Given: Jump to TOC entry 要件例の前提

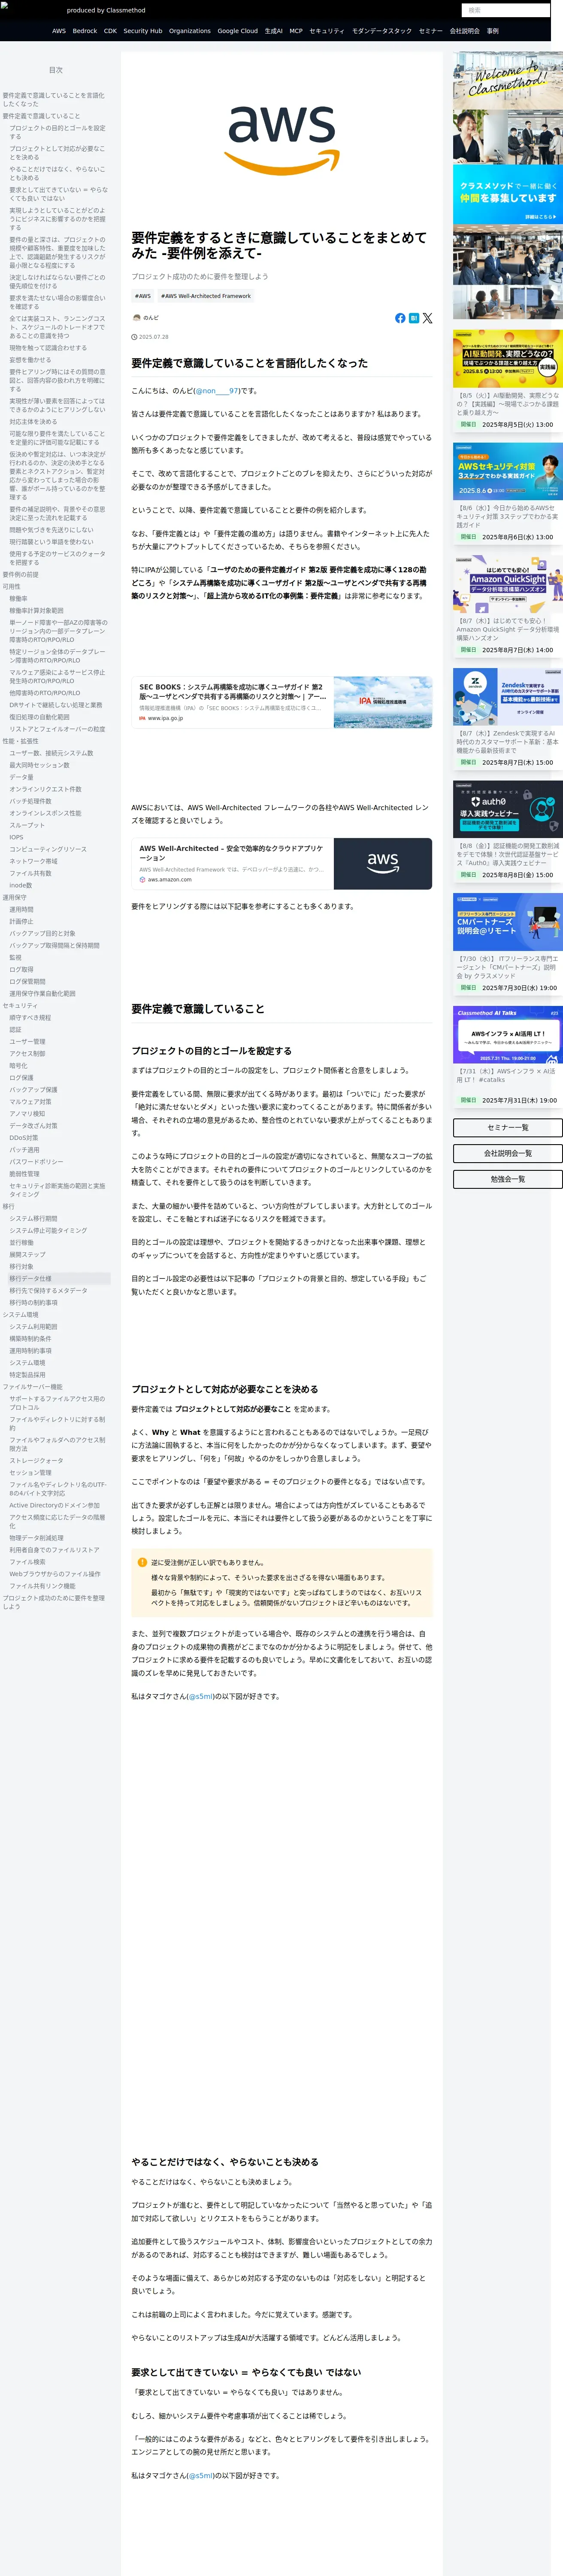Looking at the screenshot, I should pos(20,575).
